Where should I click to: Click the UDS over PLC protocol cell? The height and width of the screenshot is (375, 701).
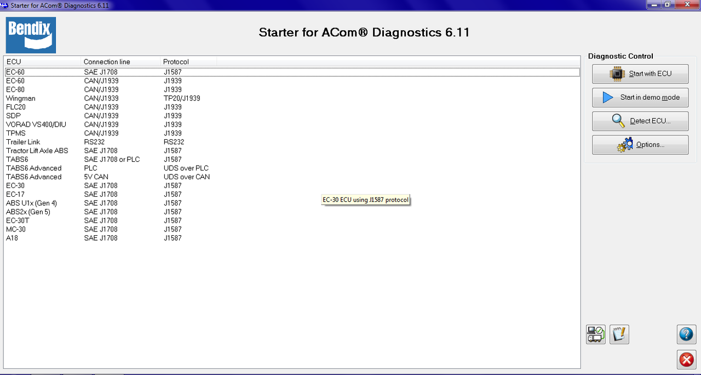tap(186, 168)
